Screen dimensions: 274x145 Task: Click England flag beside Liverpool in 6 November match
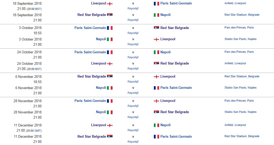[156, 77]
